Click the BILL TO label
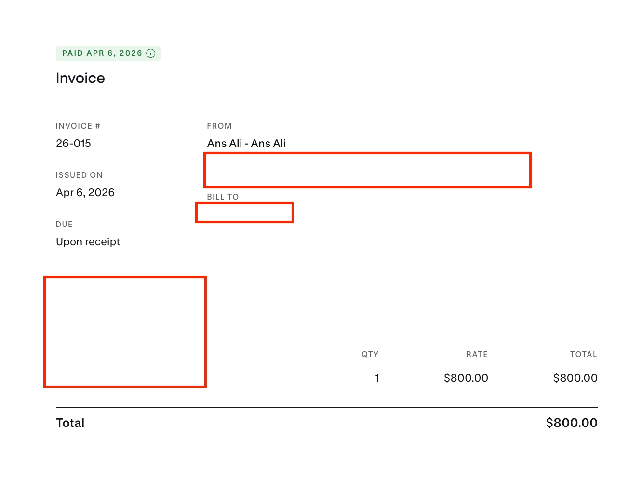 (x=223, y=197)
